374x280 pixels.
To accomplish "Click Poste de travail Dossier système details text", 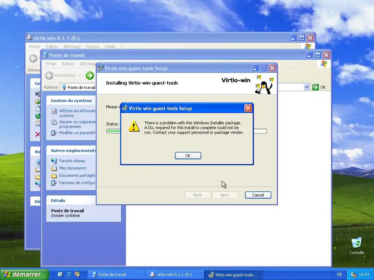I will (x=68, y=213).
